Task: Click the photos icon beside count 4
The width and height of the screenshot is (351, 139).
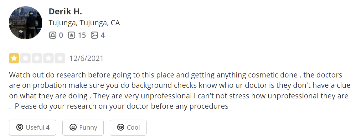Action: click(95, 35)
